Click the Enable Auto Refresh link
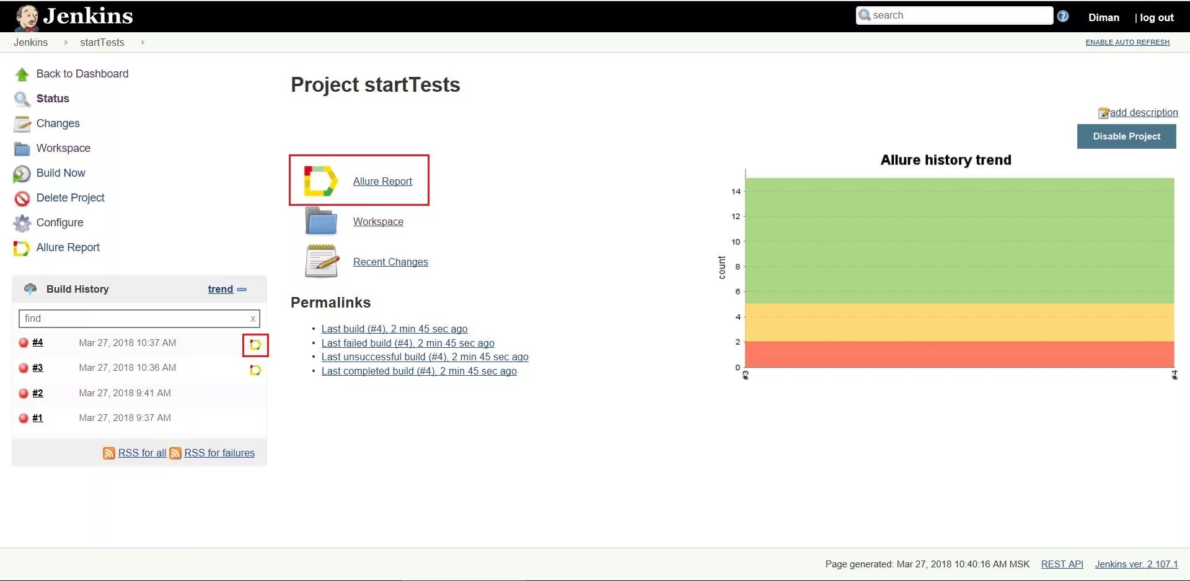Image resolution: width=1190 pixels, height=581 pixels. click(x=1127, y=42)
